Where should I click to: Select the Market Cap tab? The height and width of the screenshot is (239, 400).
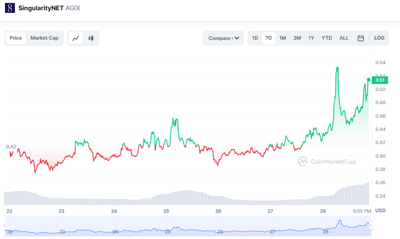44,38
